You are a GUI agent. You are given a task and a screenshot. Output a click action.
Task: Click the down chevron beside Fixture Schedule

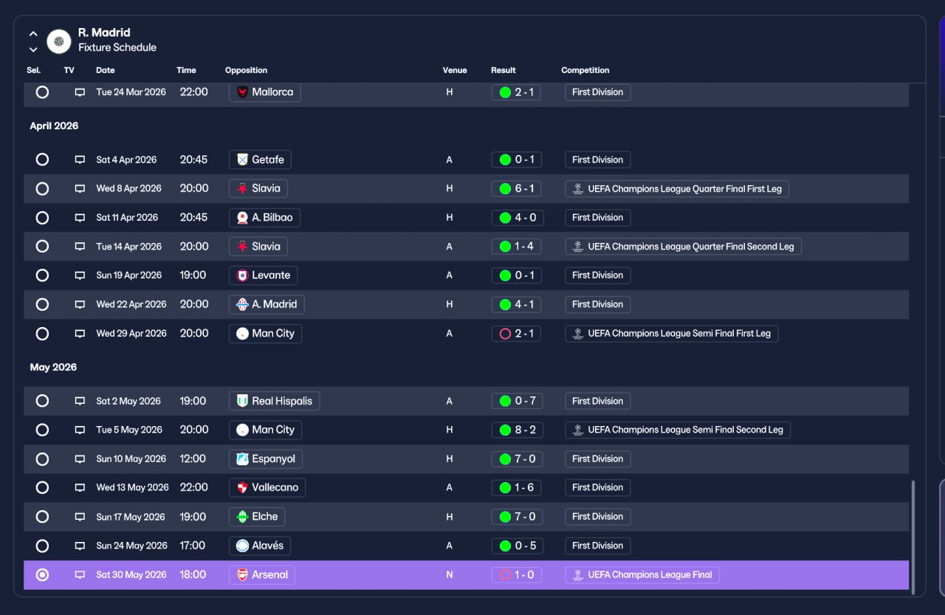coord(33,49)
